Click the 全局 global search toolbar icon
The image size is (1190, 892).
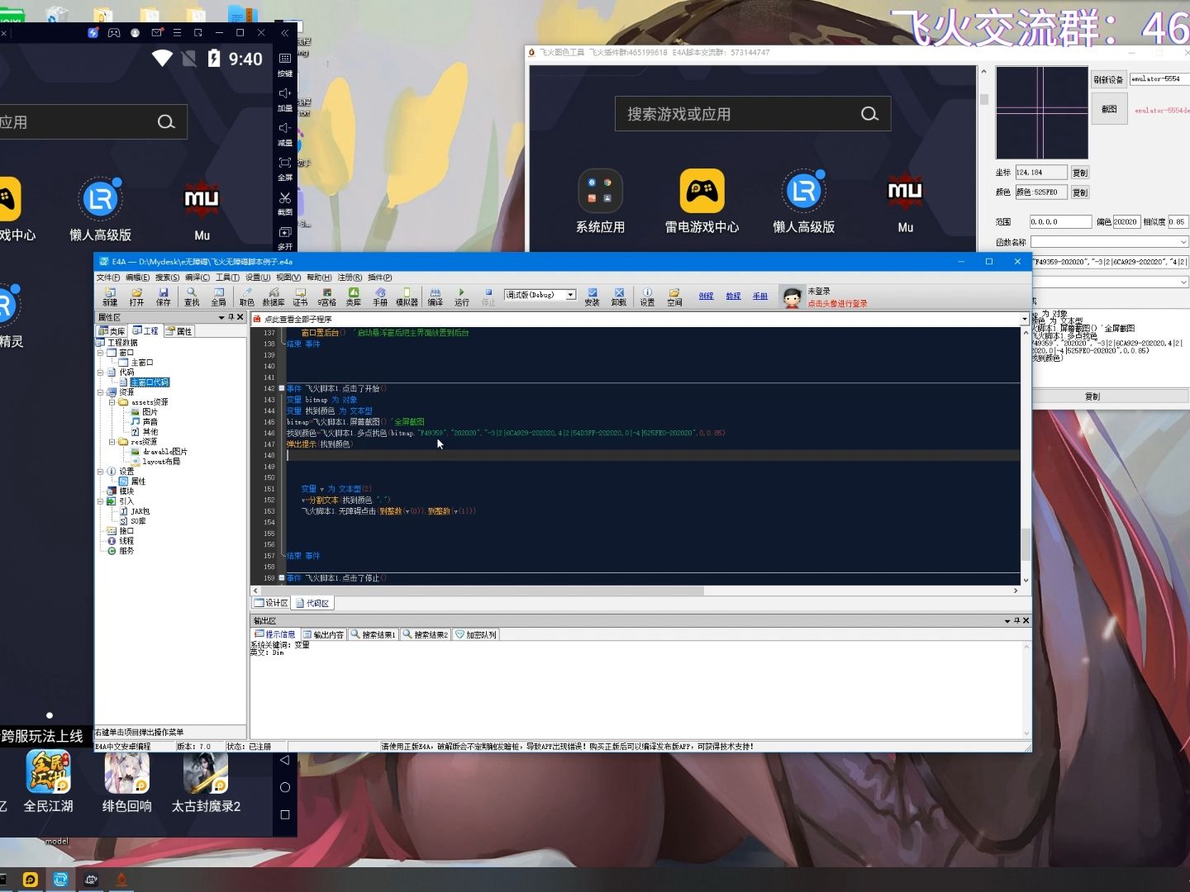219,297
